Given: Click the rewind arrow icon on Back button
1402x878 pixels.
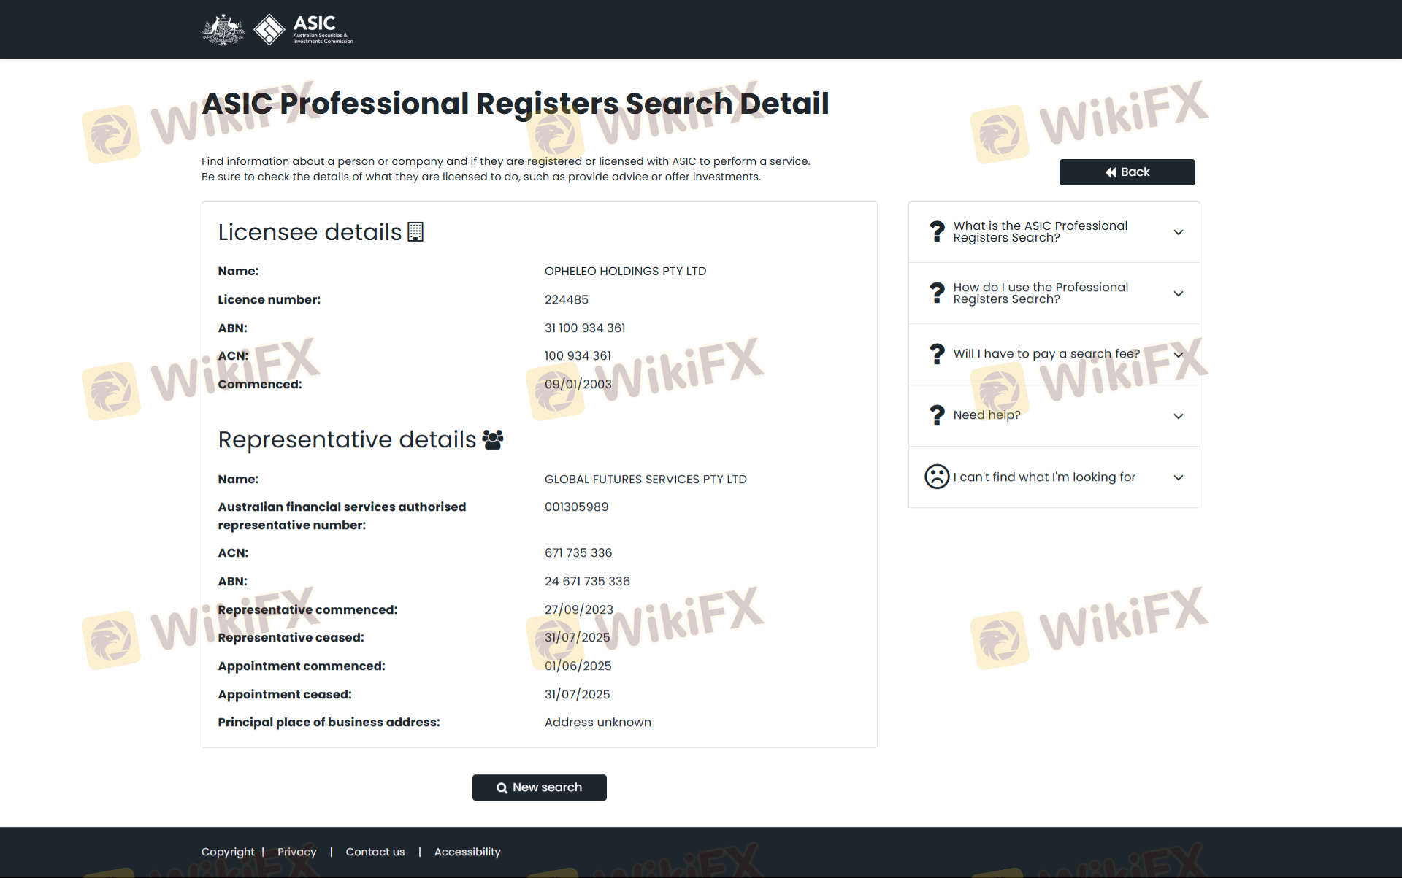Looking at the screenshot, I should tap(1110, 172).
